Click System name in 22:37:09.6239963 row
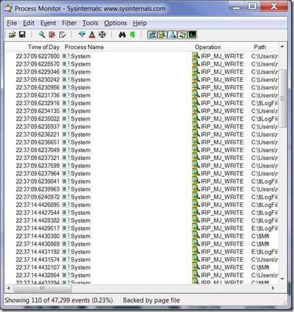Screen dimensions: 294x312 [x=81, y=190]
